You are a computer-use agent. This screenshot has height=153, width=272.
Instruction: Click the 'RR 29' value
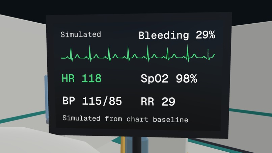click(158, 102)
